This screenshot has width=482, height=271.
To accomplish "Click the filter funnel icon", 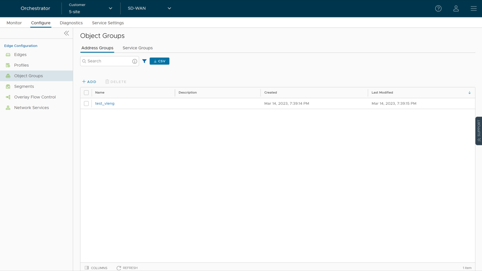I will pyautogui.click(x=144, y=61).
